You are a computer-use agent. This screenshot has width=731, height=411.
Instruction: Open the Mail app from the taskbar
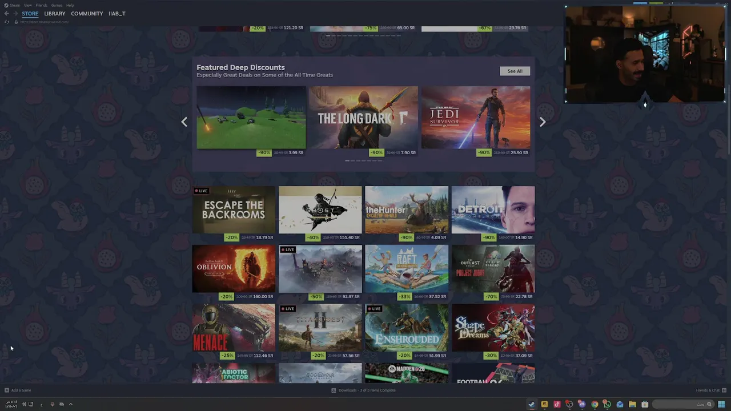[x=620, y=404]
